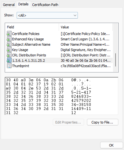
Task: Click the Thumbprint property icon
Action: point(9,66)
